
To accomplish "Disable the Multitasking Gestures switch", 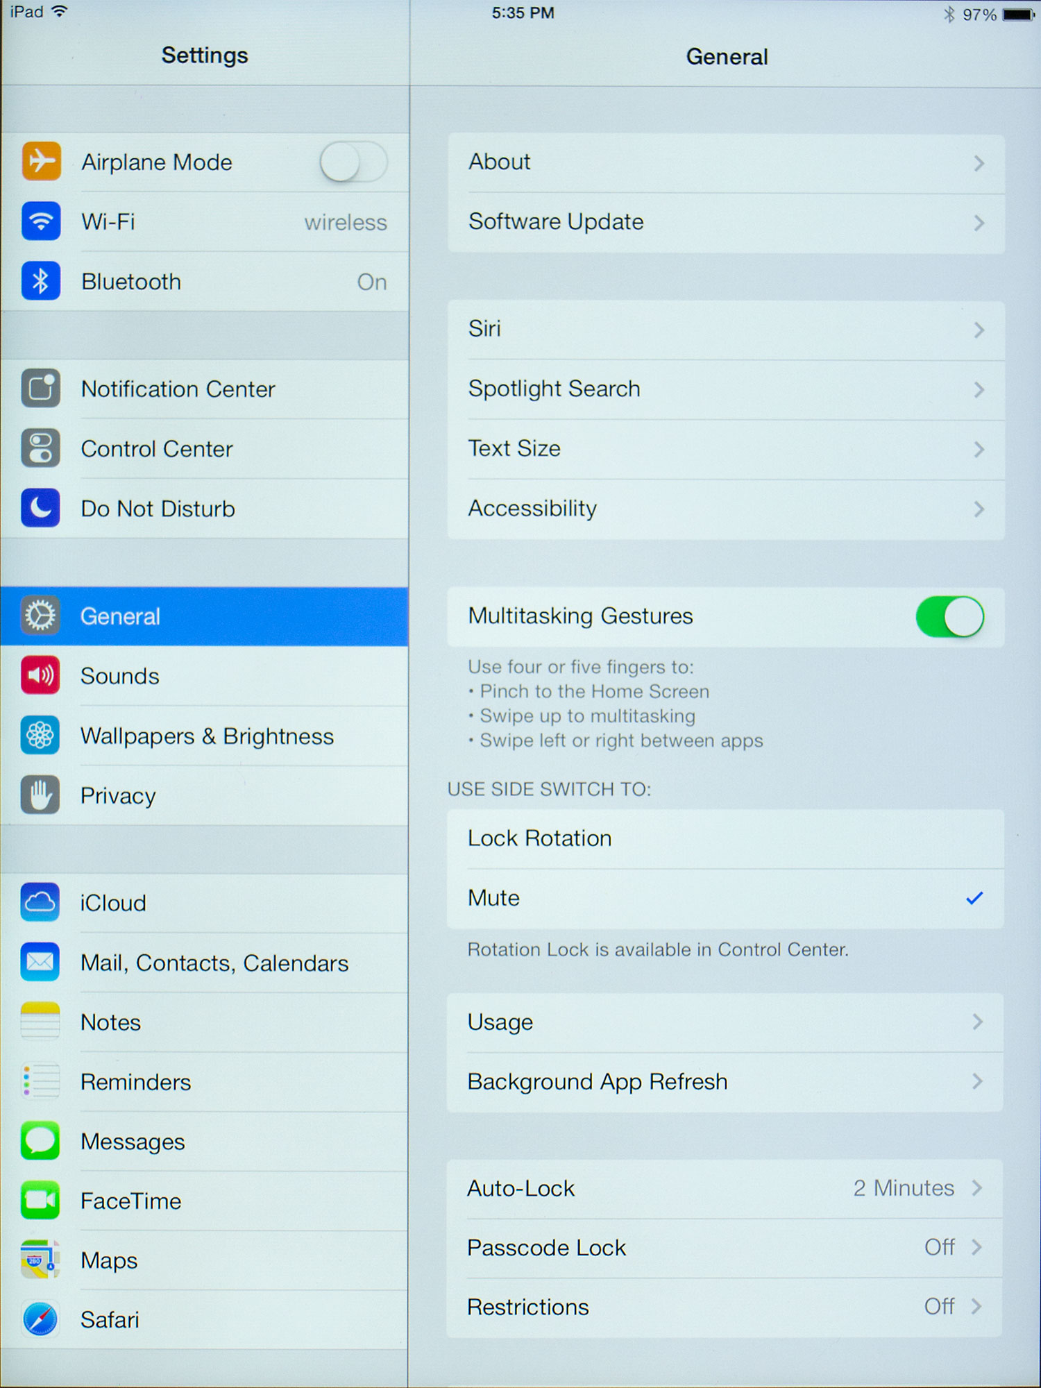I will click(x=949, y=616).
